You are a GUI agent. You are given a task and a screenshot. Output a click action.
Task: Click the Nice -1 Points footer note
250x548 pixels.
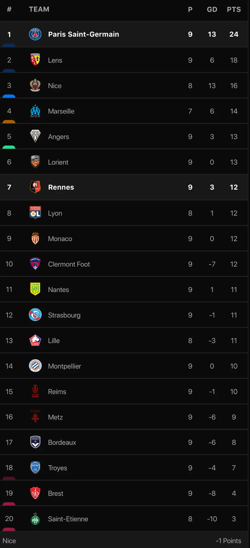[x=228, y=541]
